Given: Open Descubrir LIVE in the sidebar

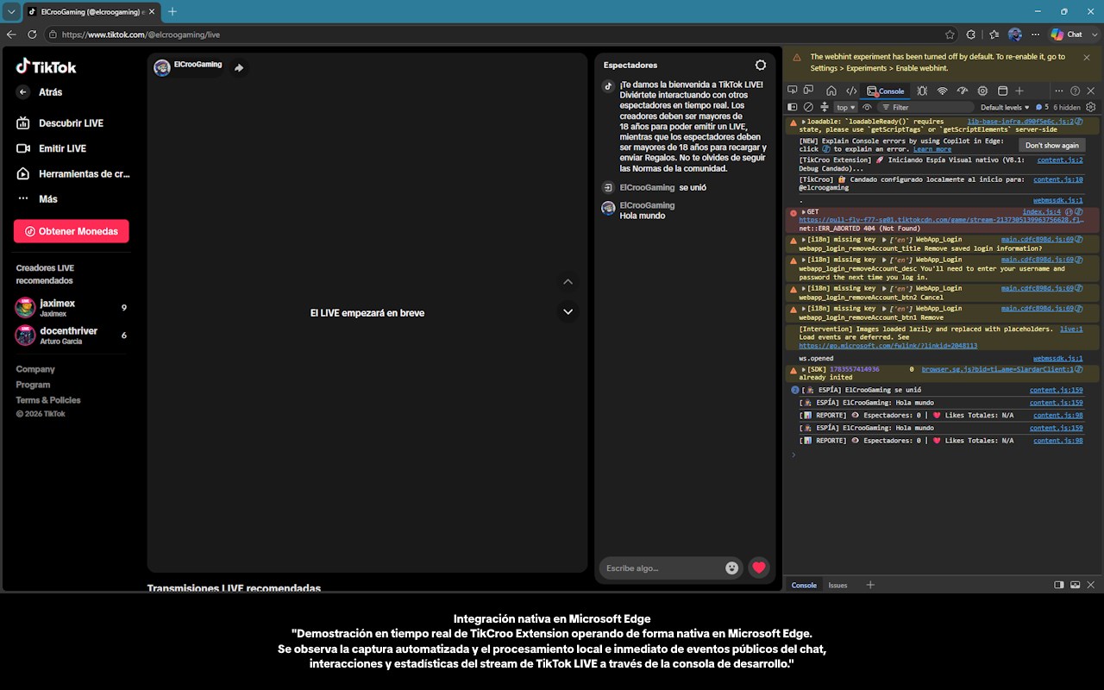Looking at the screenshot, I should pyautogui.click(x=60, y=123).
